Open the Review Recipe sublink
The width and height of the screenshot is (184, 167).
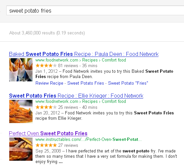tap(49, 83)
